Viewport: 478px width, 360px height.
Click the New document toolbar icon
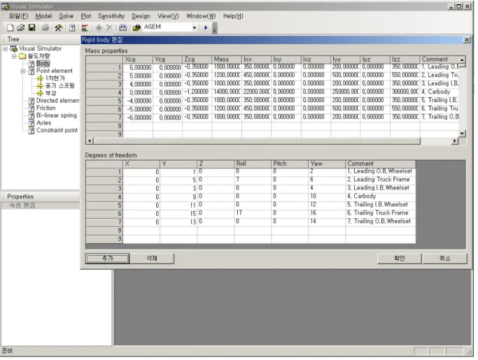click(10, 28)
